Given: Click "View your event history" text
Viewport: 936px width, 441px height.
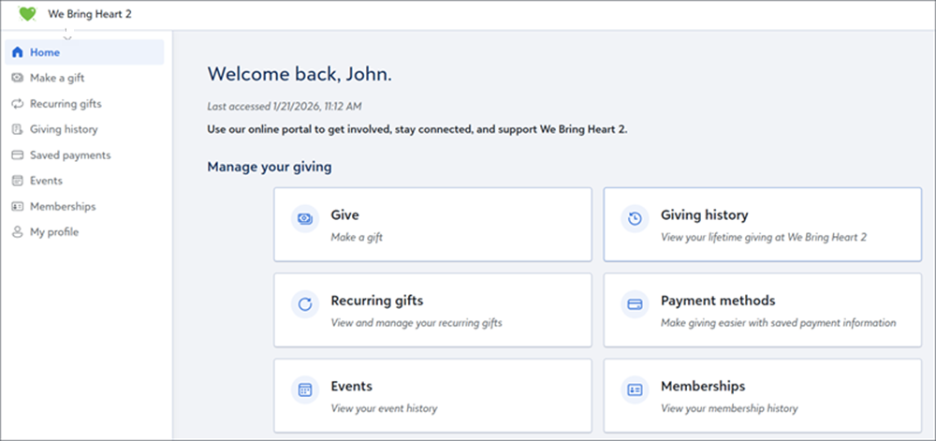Looking at the screenshot, I should click(385, 409).
